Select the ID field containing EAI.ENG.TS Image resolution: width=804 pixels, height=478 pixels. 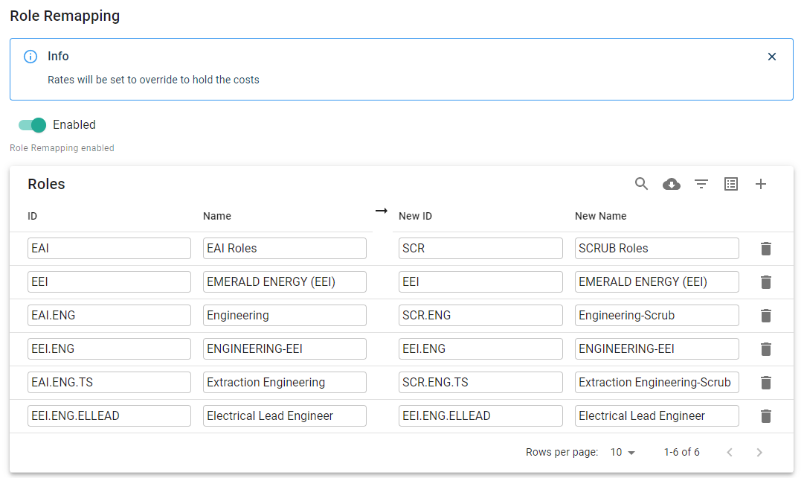click(x=109, y=383)
